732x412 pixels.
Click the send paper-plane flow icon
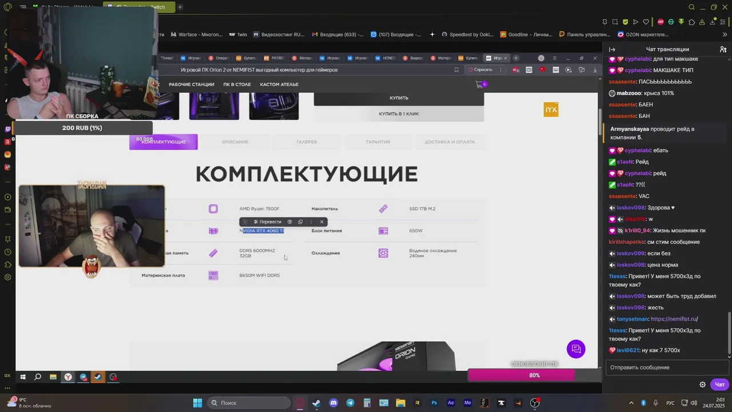[x=635, y=22]
